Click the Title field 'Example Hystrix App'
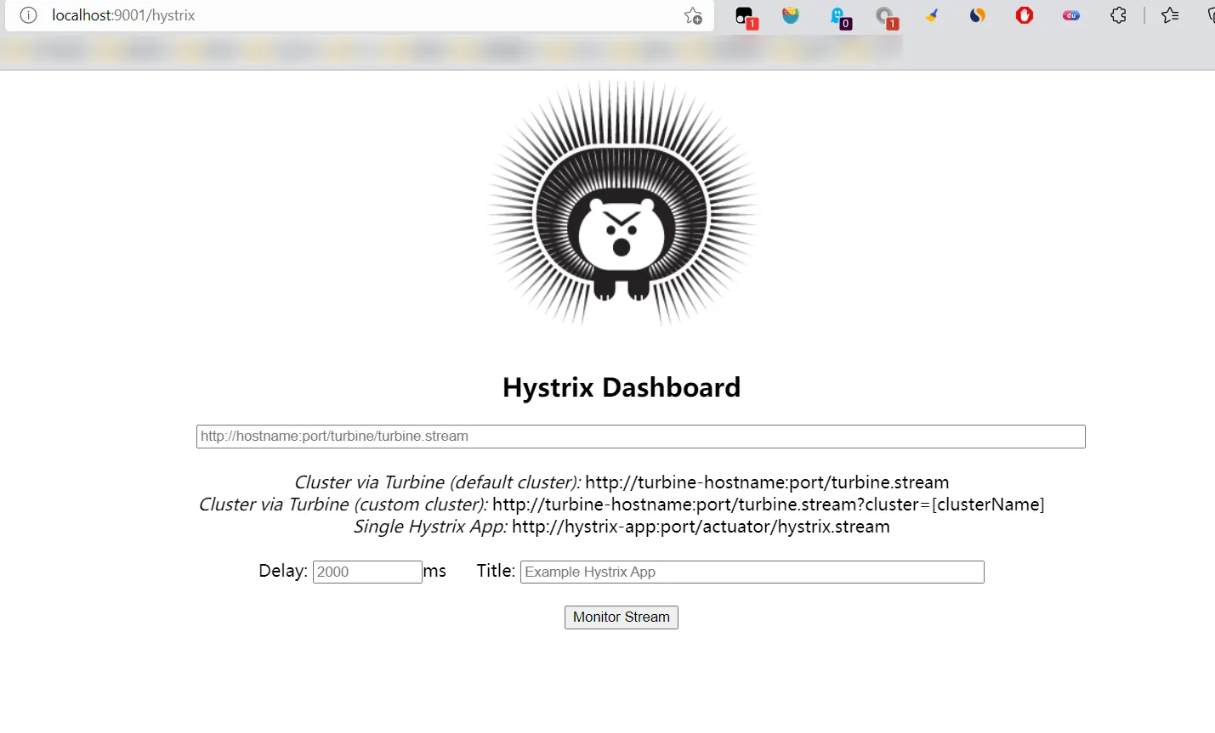This screenshot has height=733, width=1215. click(x=752, y=572)
